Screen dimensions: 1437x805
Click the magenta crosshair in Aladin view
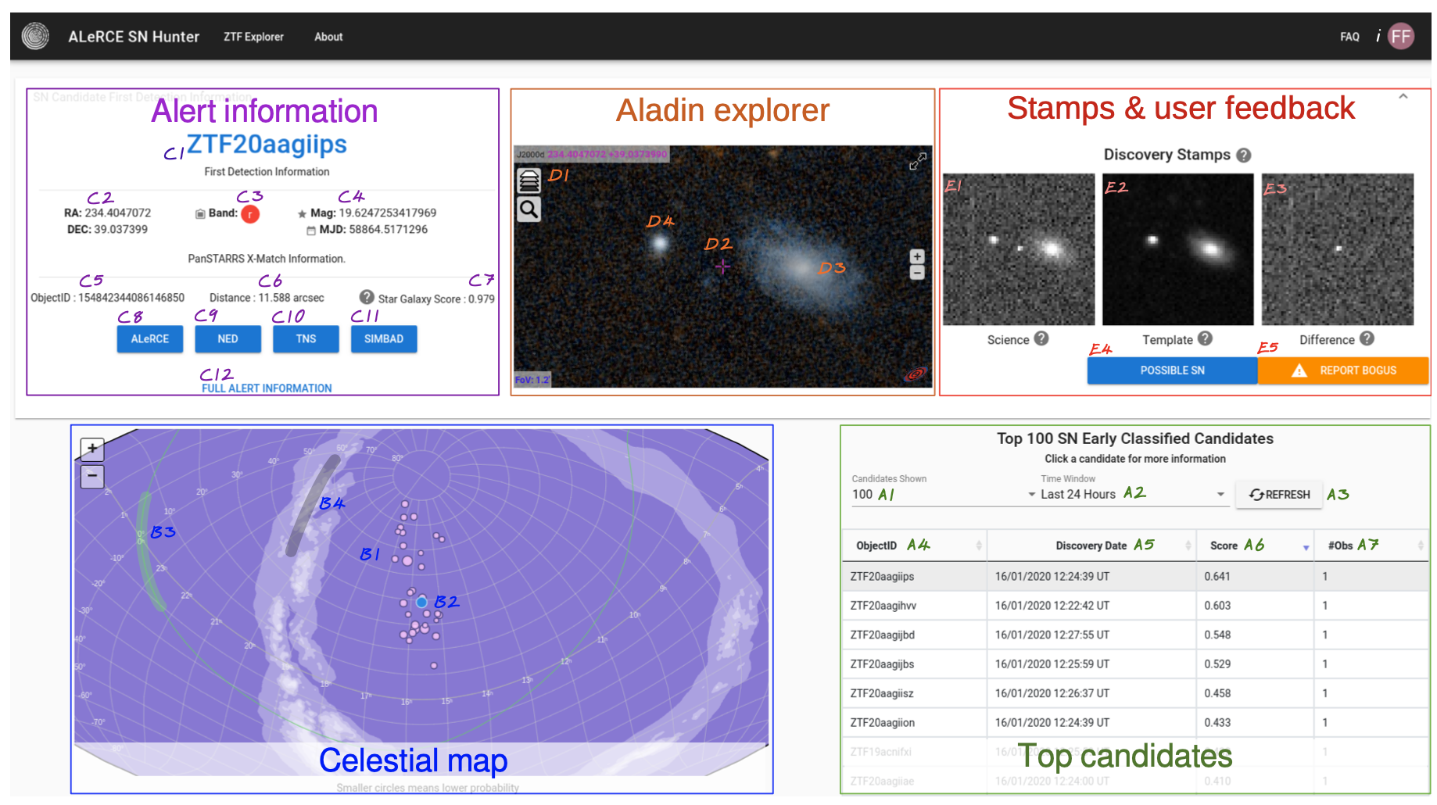[x=722, y=267]
